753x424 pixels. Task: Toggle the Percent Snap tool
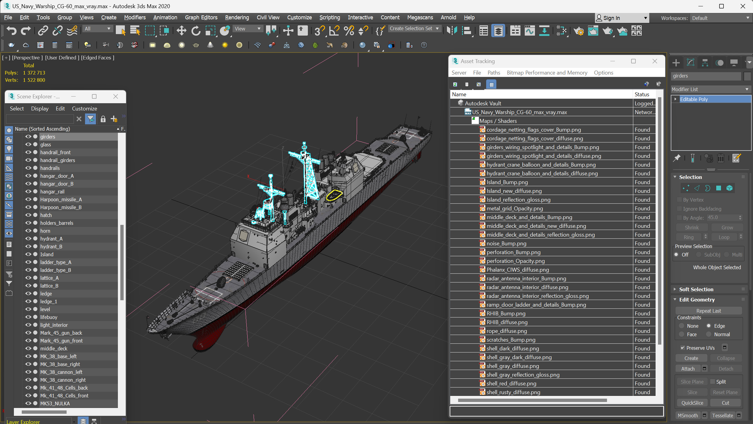coord(349,30)
